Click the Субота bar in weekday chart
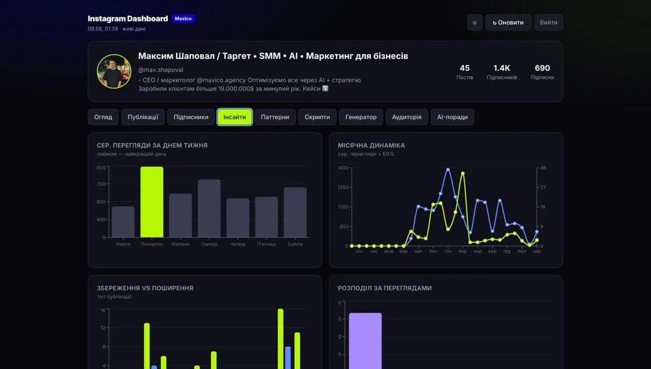Image resolution: width=651 pixels, height=369 pixels. [295, 212]
